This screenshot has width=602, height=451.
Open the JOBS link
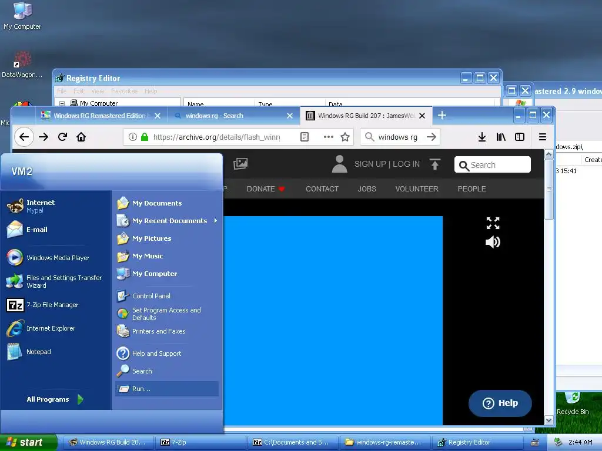[x=367, y=189]
